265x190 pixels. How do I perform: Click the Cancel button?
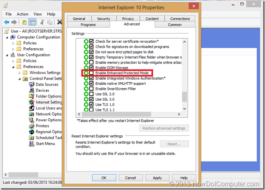130,178
